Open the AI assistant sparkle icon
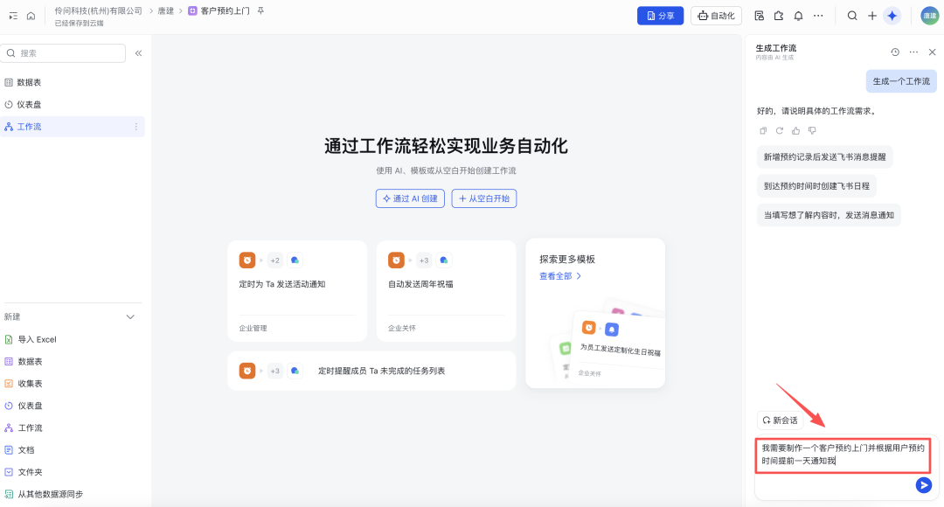The image size is (944, 507). point(892,16)
